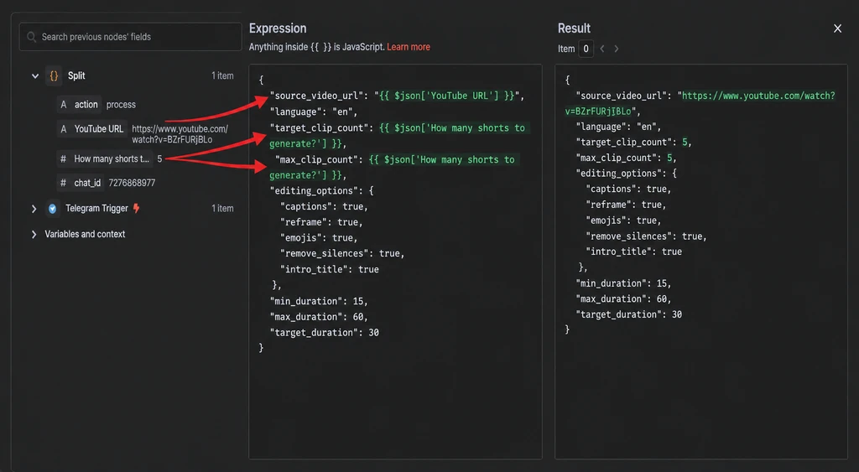Click '1 item' count beside Split
Screen dimensions: 859x472
pos(222,76)
